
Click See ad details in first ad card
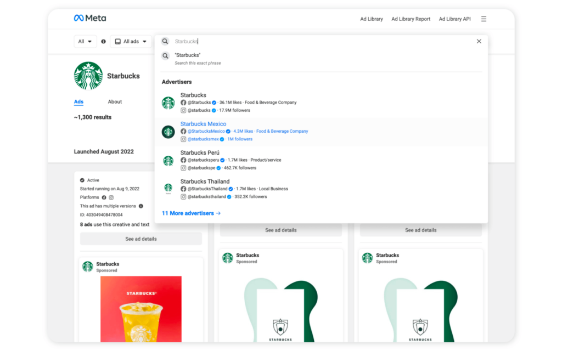pyautogui.click(x=141, y=239)
